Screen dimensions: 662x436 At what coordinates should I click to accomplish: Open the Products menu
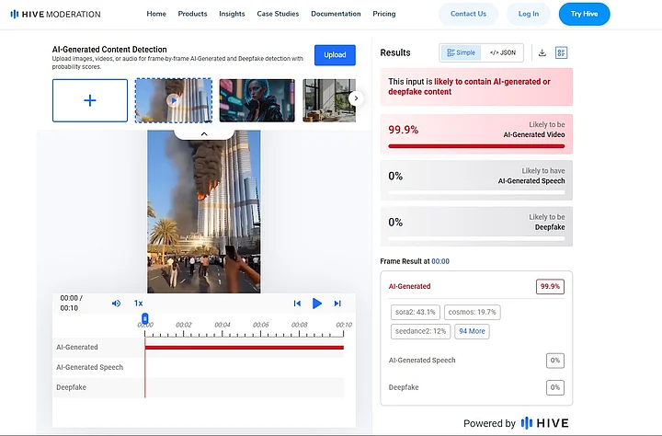193,14
